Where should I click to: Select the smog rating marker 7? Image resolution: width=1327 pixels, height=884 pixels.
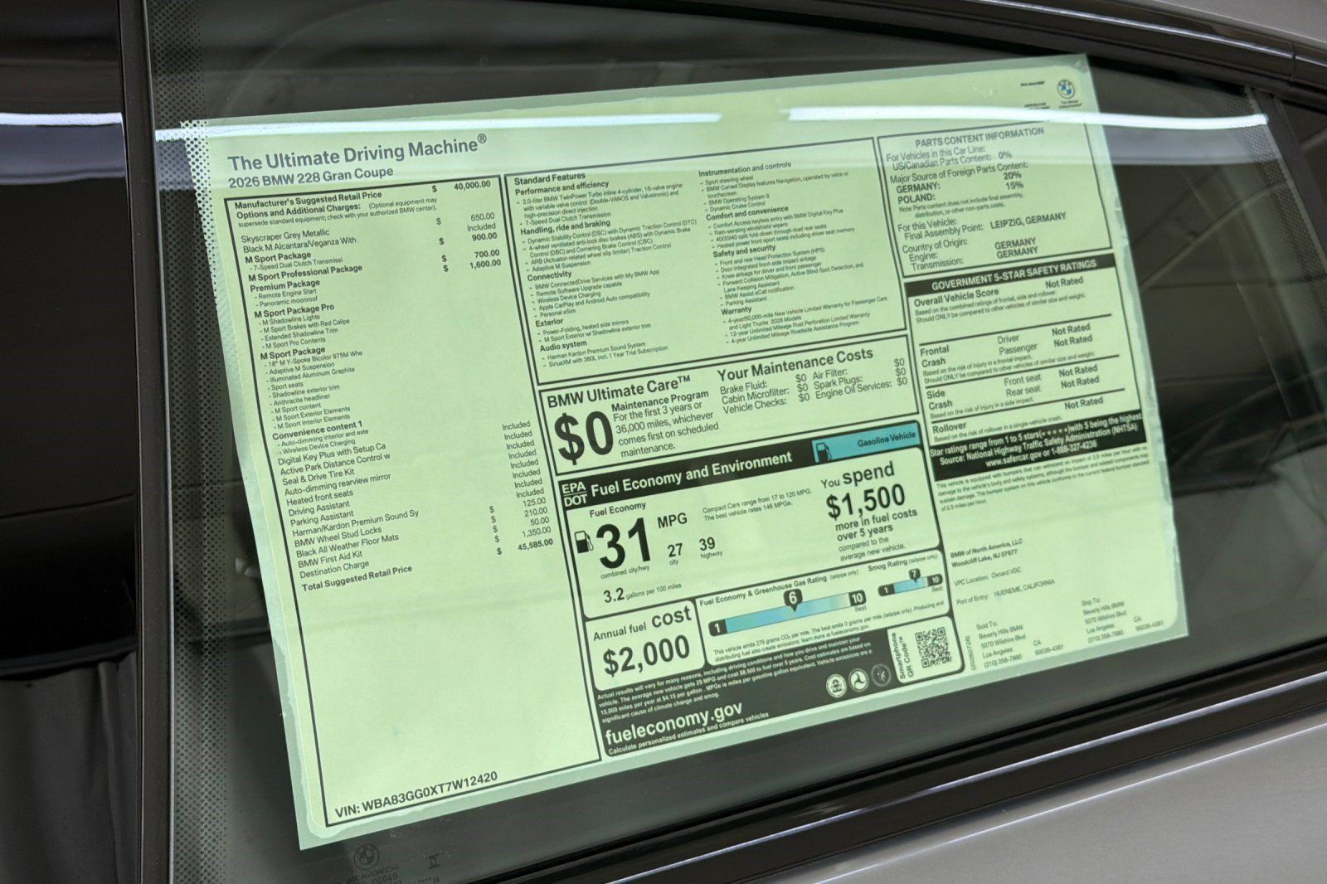914,575
